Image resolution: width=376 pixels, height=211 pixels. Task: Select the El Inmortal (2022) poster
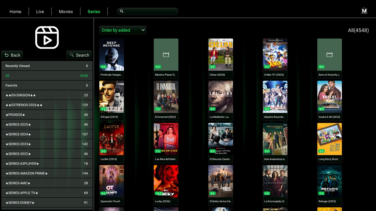[166, 97]
